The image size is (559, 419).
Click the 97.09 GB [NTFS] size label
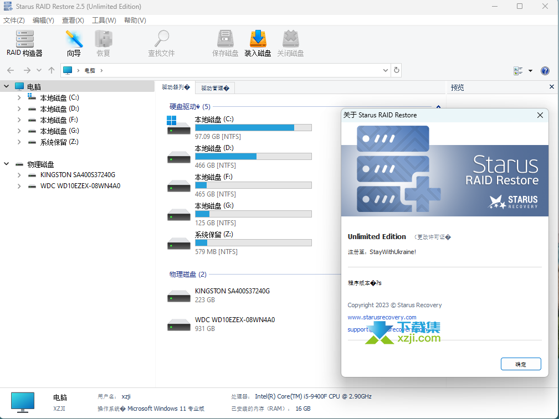(x=218, y=137)
